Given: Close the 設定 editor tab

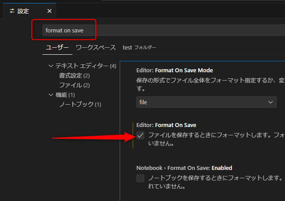Looking at the screenshot, I should click(49, 11).
